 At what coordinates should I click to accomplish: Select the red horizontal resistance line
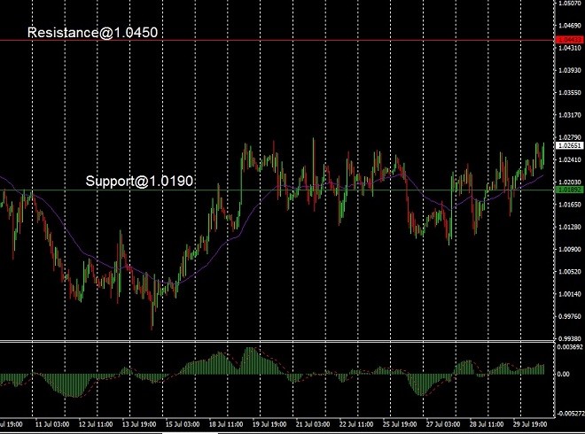click(277, 40)
